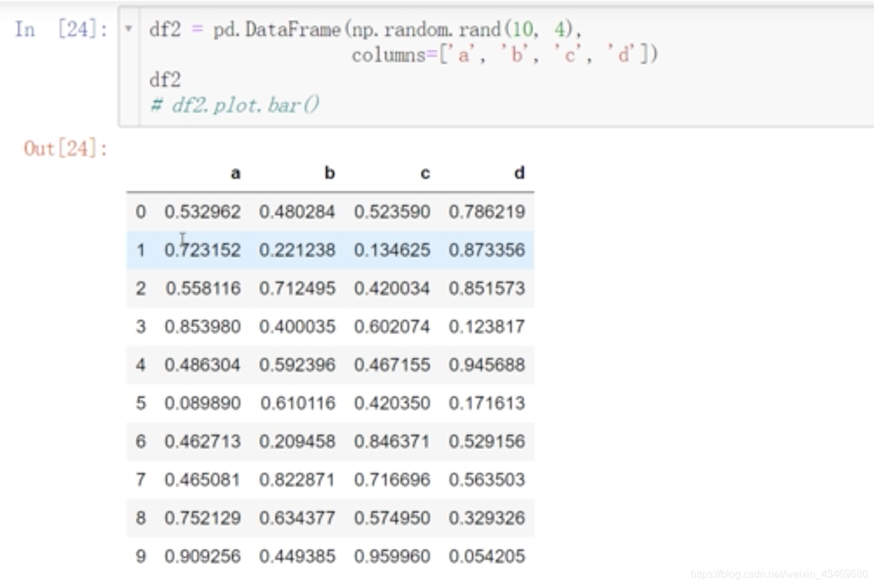
Task: Select cell value 0.786219
Action: (487, 211)
